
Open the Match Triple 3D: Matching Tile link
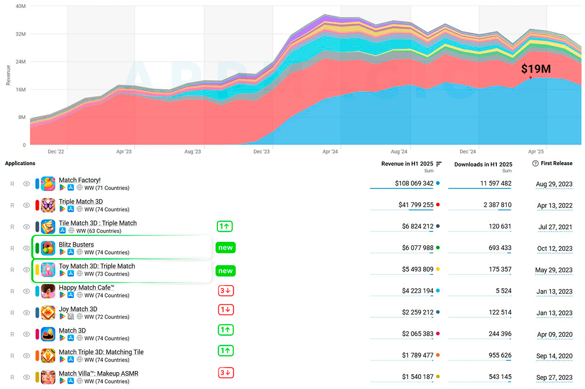click(101, 352)
